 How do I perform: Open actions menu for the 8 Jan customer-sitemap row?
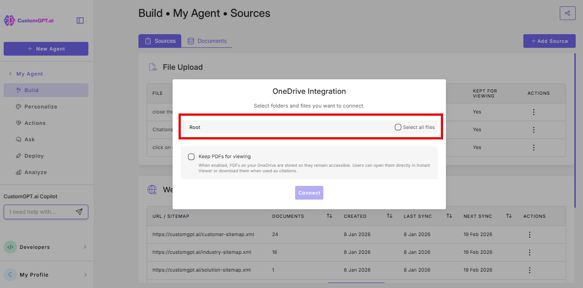pyautogui.click(x=529, y=235)
